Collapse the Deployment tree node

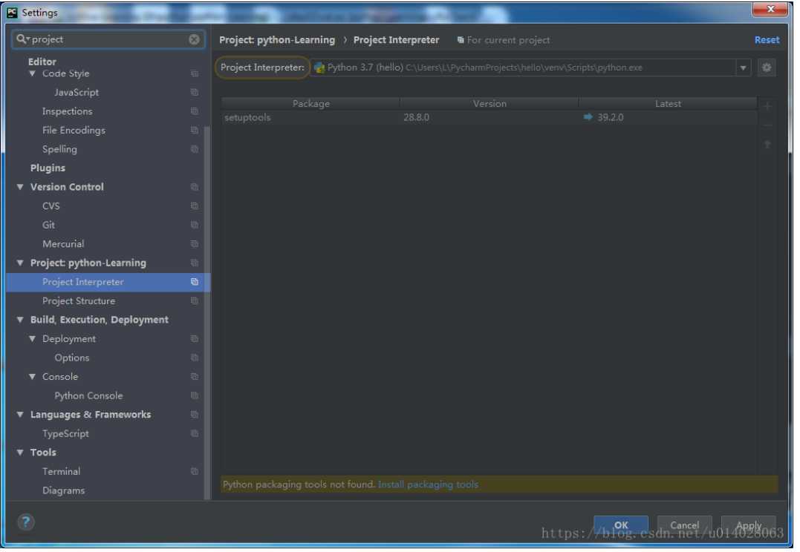tap(32, 338)
